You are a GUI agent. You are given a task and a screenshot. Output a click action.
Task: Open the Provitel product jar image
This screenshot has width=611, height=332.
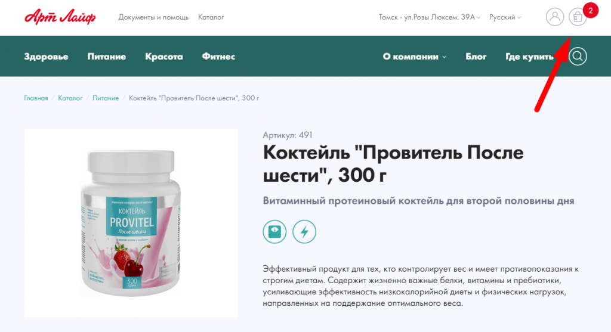coord(131,223)
